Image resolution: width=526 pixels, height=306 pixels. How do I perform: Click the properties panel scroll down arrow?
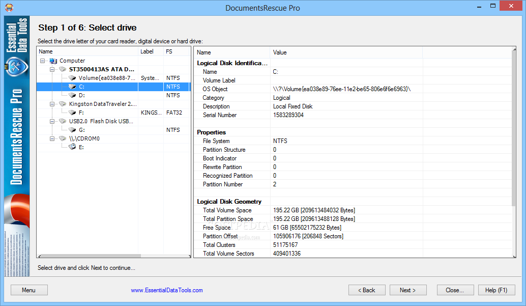[514, 256]
